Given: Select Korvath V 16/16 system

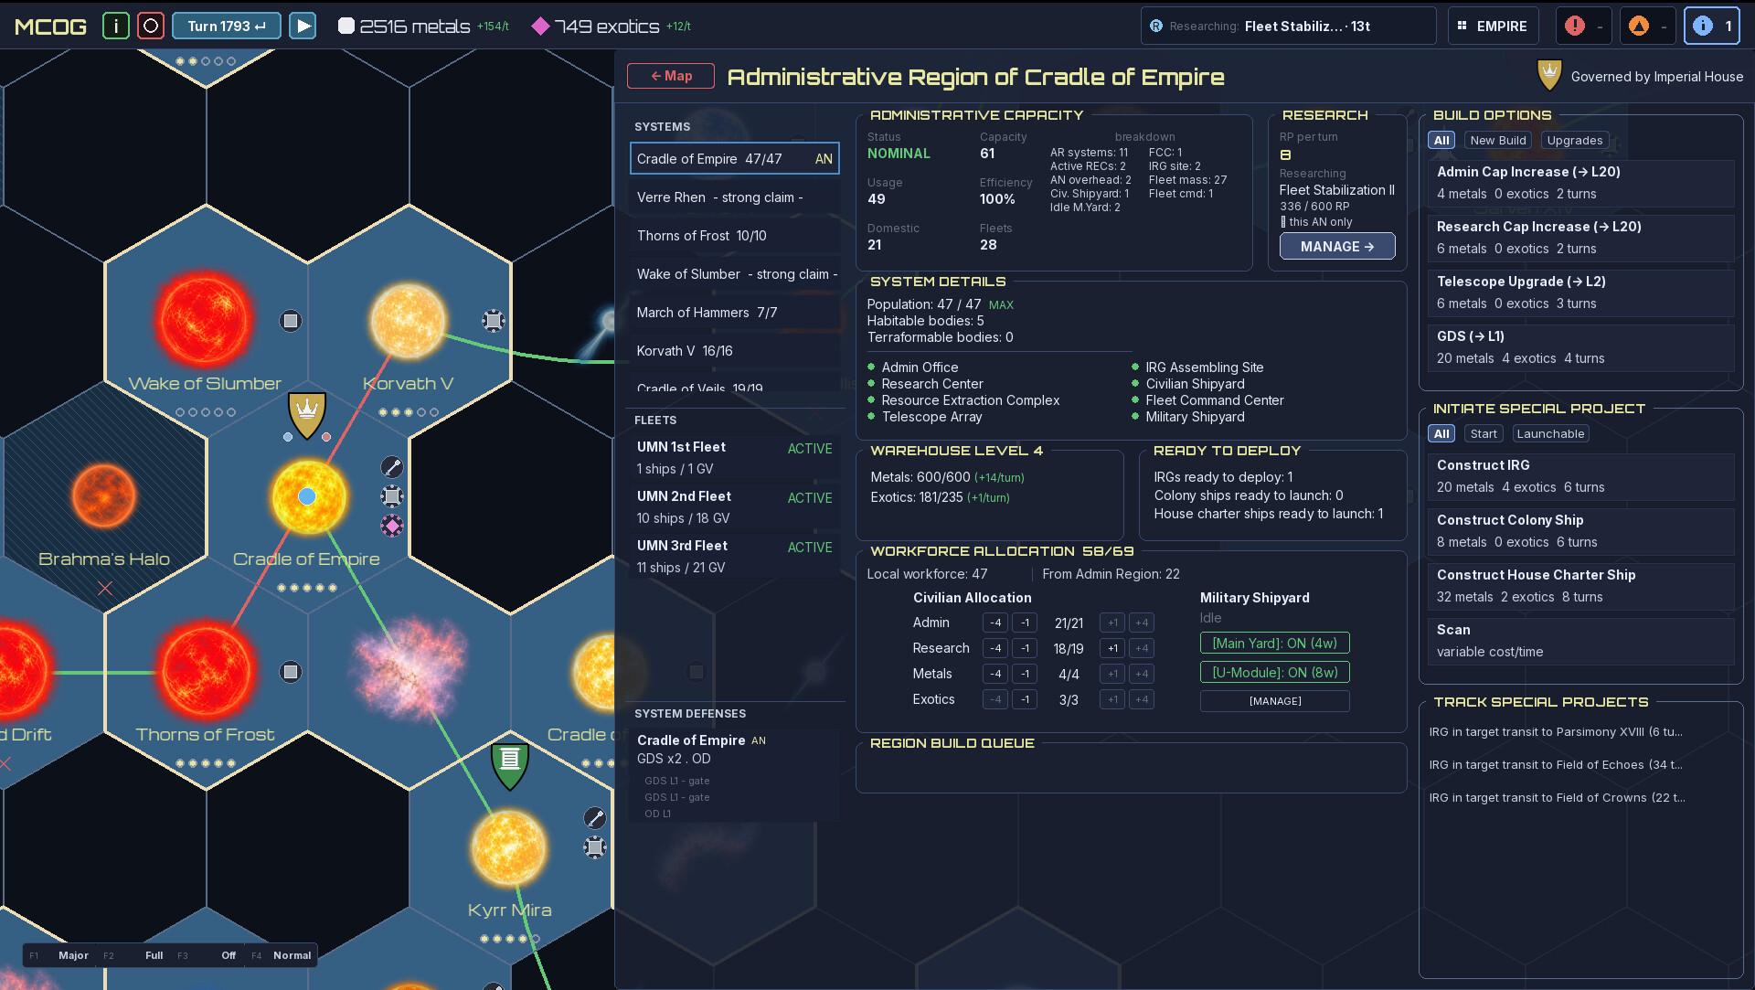Looking at the screenshot, I should coord(735,351).
